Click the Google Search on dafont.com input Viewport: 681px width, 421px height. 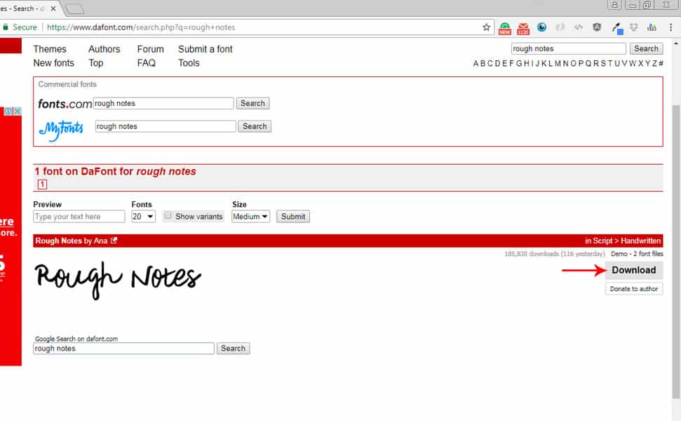123,349
